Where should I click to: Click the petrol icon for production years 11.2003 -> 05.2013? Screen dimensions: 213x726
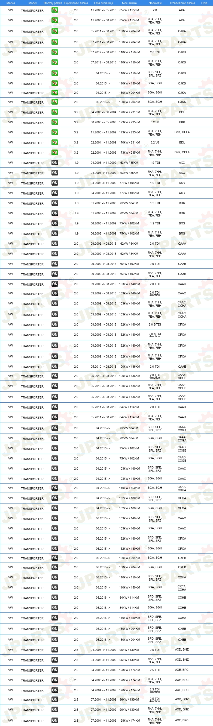[54, 10]
